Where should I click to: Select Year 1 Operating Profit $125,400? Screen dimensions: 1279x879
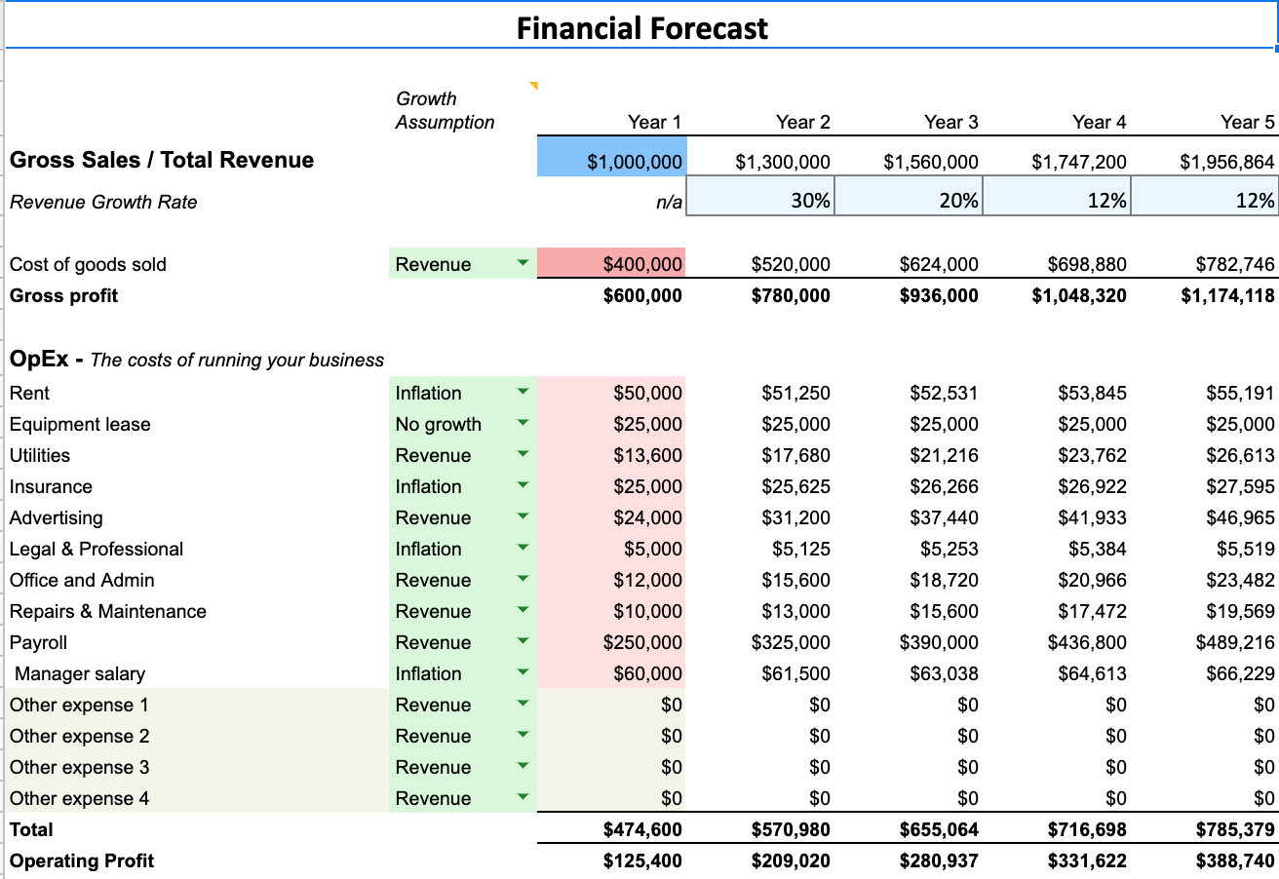(642, 860)
